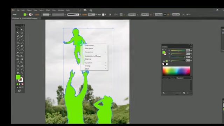The image size is (224, 126).
Task: Select the Hand tool
Action: [x=18, y=73]
